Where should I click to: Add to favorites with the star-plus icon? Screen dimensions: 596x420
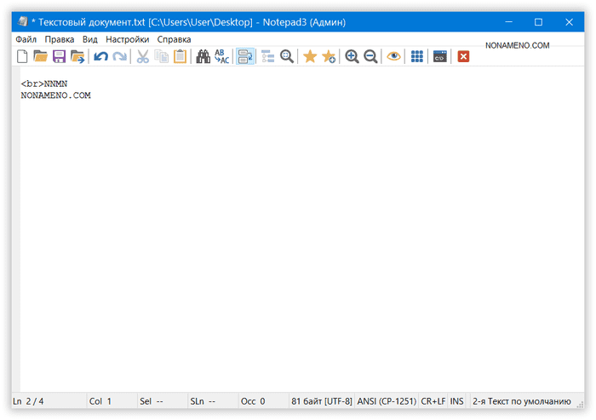[329, 56]
